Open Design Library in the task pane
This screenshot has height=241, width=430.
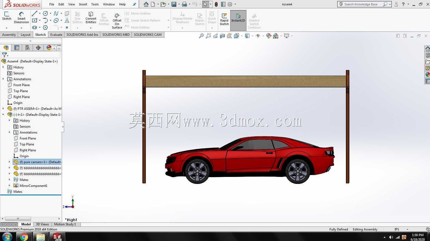(427, 55)
